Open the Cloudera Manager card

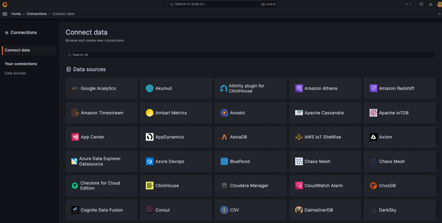[250, 185]
